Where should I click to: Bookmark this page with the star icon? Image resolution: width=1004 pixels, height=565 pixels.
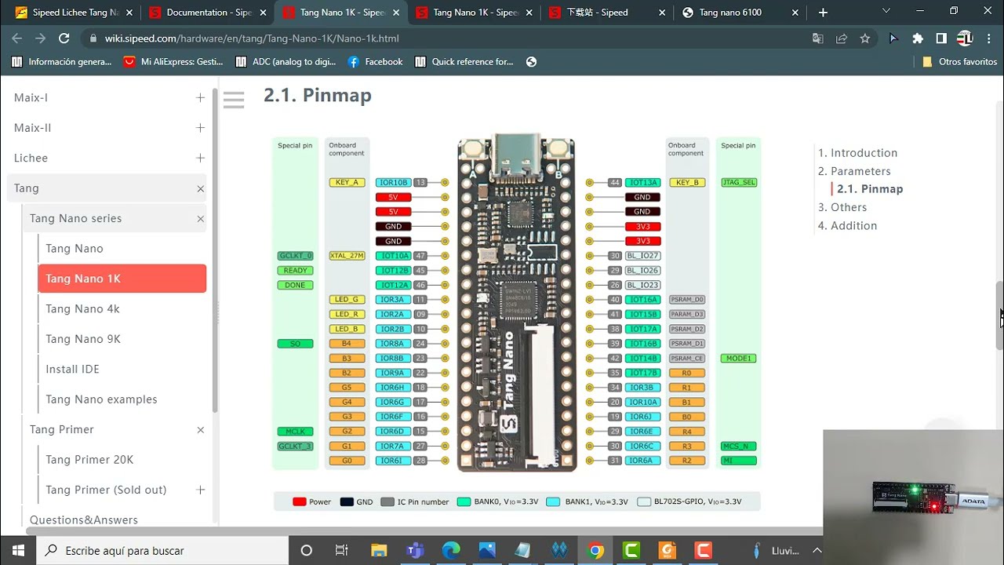pos(864,38)
